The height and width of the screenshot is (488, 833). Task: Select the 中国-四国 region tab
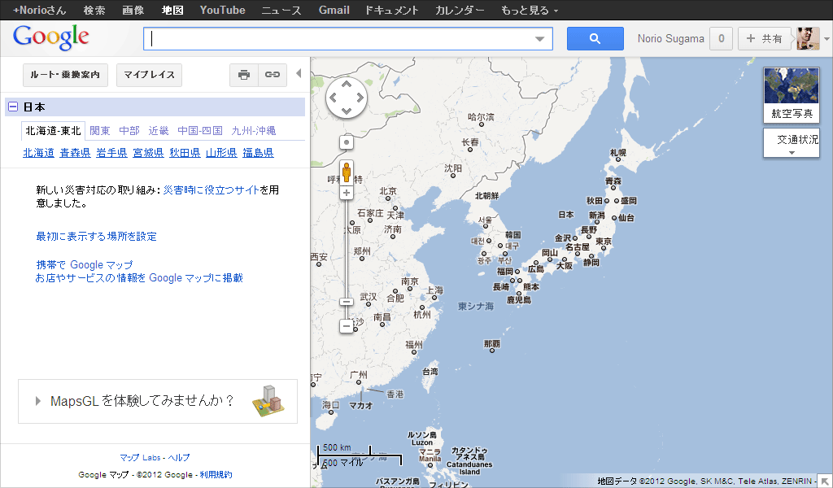click(200, 131)
